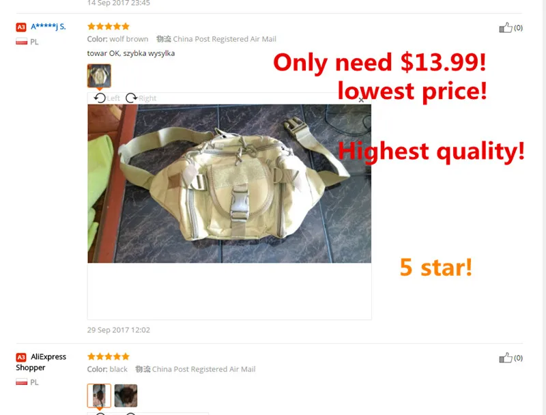
Task: Click the AliExpress Shopper reviewer name
Action: pyautogui.click(x=41, y=362)
